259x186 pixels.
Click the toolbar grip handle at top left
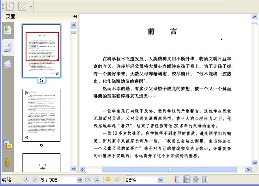[x=3, y=6]
